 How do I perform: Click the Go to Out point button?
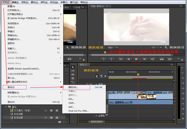(152, 59)
